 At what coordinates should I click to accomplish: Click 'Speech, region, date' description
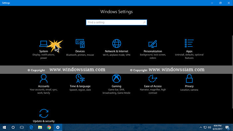click(x=80, y=90)
